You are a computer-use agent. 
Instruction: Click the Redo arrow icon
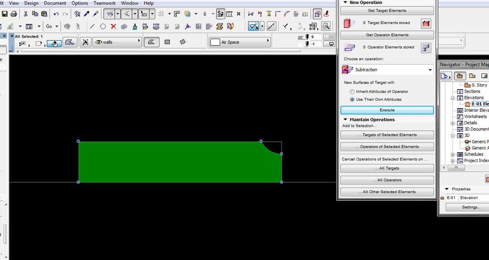coord(65,14)
